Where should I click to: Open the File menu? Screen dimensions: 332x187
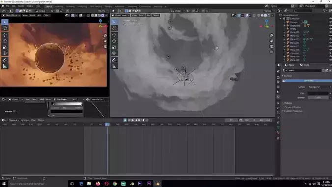click(8, 6)
